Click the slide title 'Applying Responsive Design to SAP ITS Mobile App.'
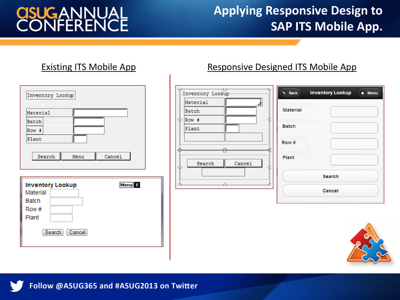The image size is (400, 300). coord(298,18)
